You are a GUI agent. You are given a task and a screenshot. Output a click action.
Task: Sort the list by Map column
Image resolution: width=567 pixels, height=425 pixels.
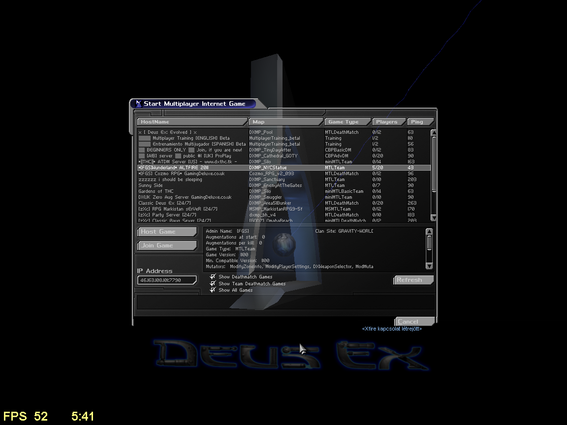pos(285,122)
